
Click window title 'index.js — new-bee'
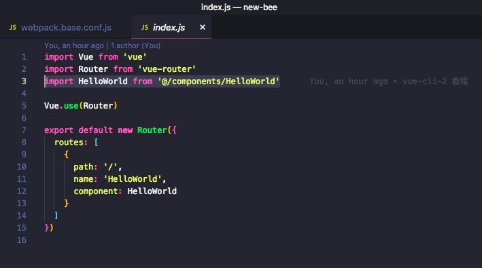[x=239, y=7]
